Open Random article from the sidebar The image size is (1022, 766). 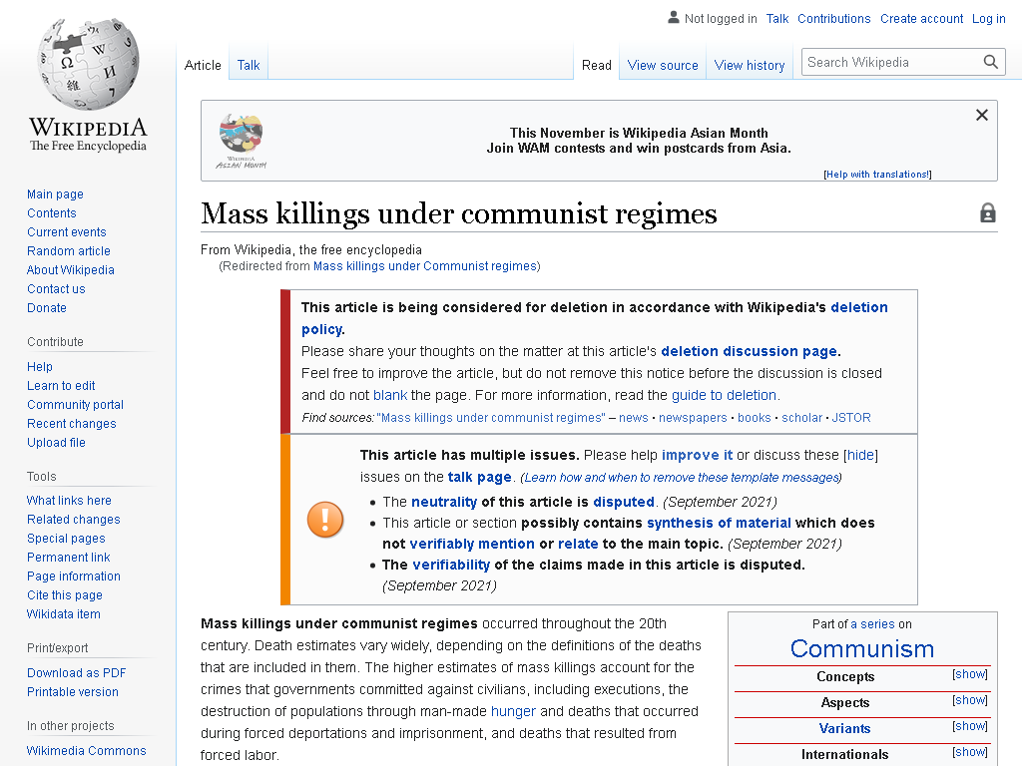69,250
